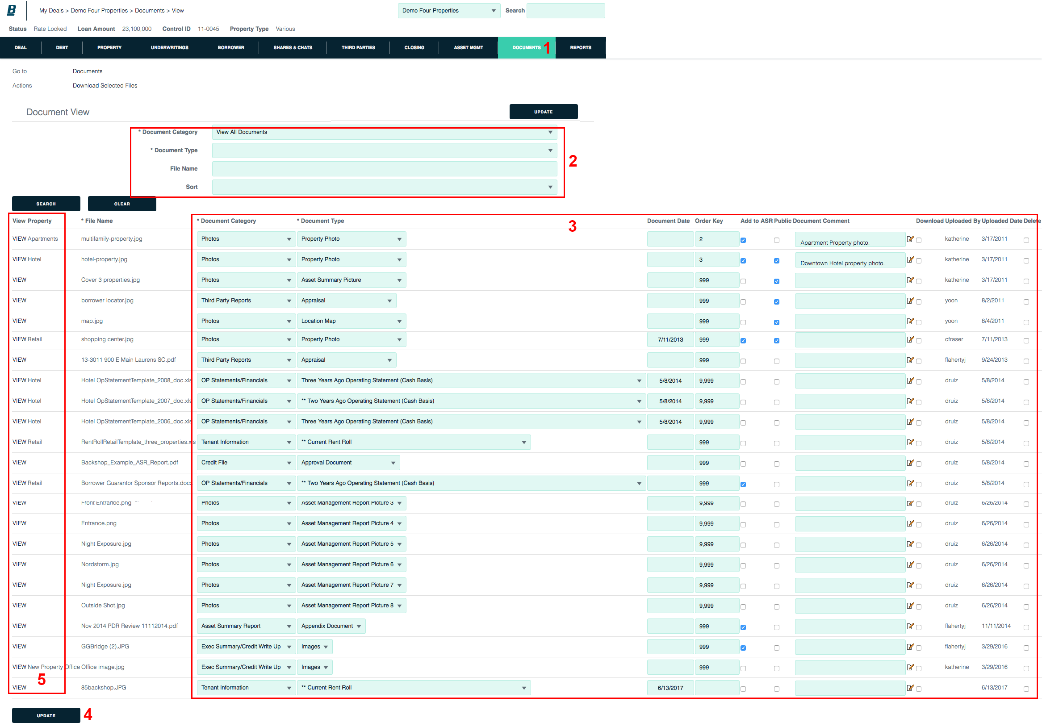Click edit pencil icon for borrower locator.jpg
Screen dimensions: 1042x723
(x=910, y=301)
